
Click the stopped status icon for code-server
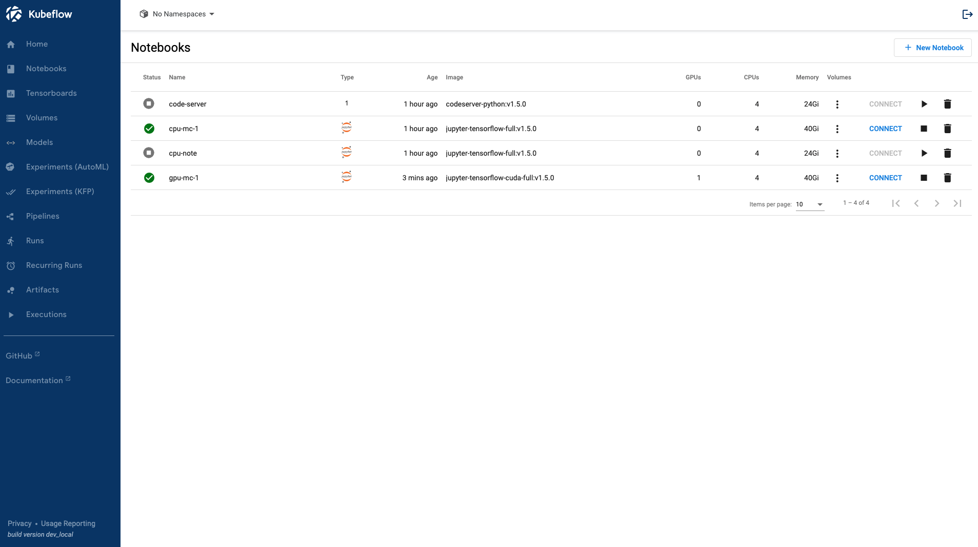pos(149,103)
